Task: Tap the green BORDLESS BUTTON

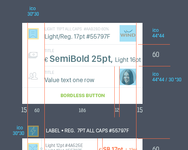Action: point(83,96)
